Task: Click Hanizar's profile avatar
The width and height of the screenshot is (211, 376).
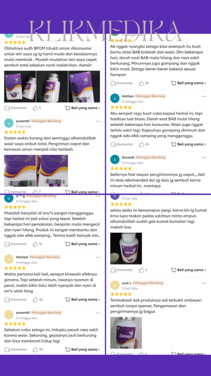Action: pyautogui.click(x=9, y=259)
